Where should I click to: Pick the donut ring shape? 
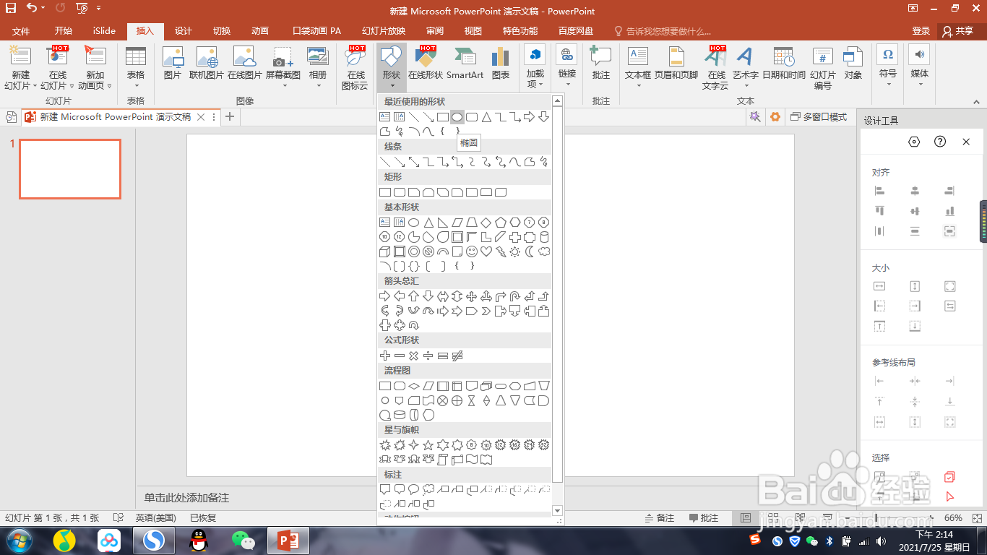pos(414,251)
